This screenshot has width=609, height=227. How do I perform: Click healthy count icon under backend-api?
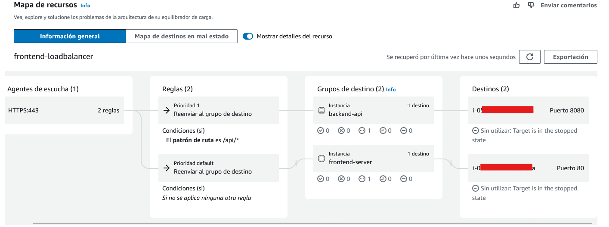click(321, 131)
